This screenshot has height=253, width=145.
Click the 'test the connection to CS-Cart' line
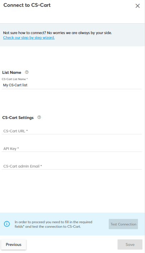48,226
